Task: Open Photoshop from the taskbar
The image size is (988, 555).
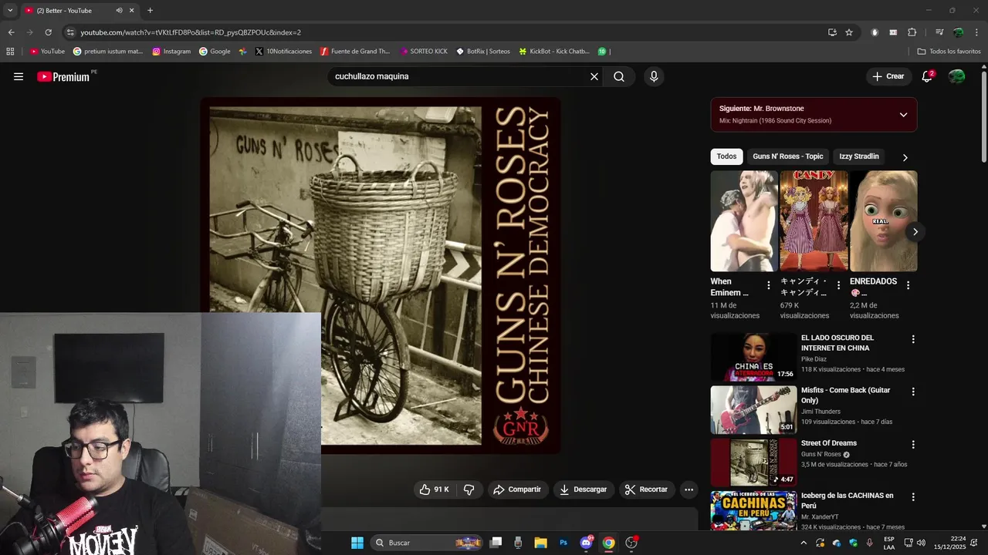Action: pyautogui.click(x=563, y=543)
